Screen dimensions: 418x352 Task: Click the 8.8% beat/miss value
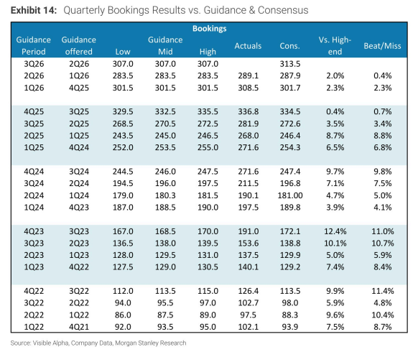383,136
